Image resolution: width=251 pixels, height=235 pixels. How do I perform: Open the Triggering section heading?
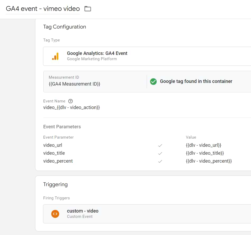pos(55,184)
